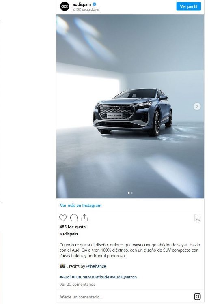Click the Instagram logo icon
The height and width of the screenshot is (304, 209).
(197, 296)
